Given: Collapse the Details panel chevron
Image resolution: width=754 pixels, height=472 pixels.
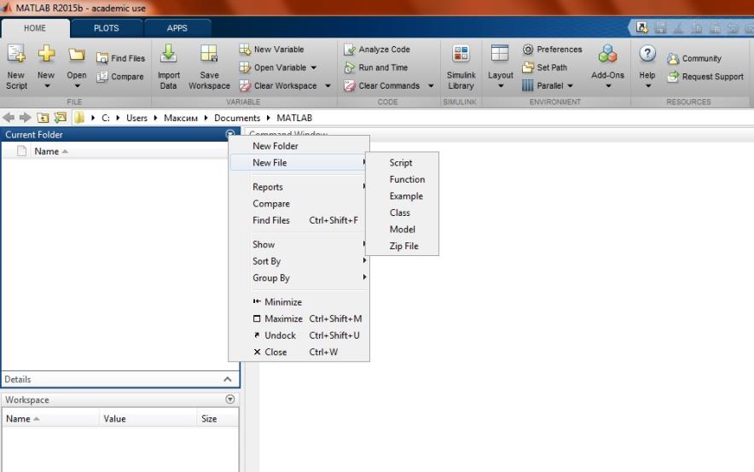Looking at the screenshot, I should pos(228,380).
